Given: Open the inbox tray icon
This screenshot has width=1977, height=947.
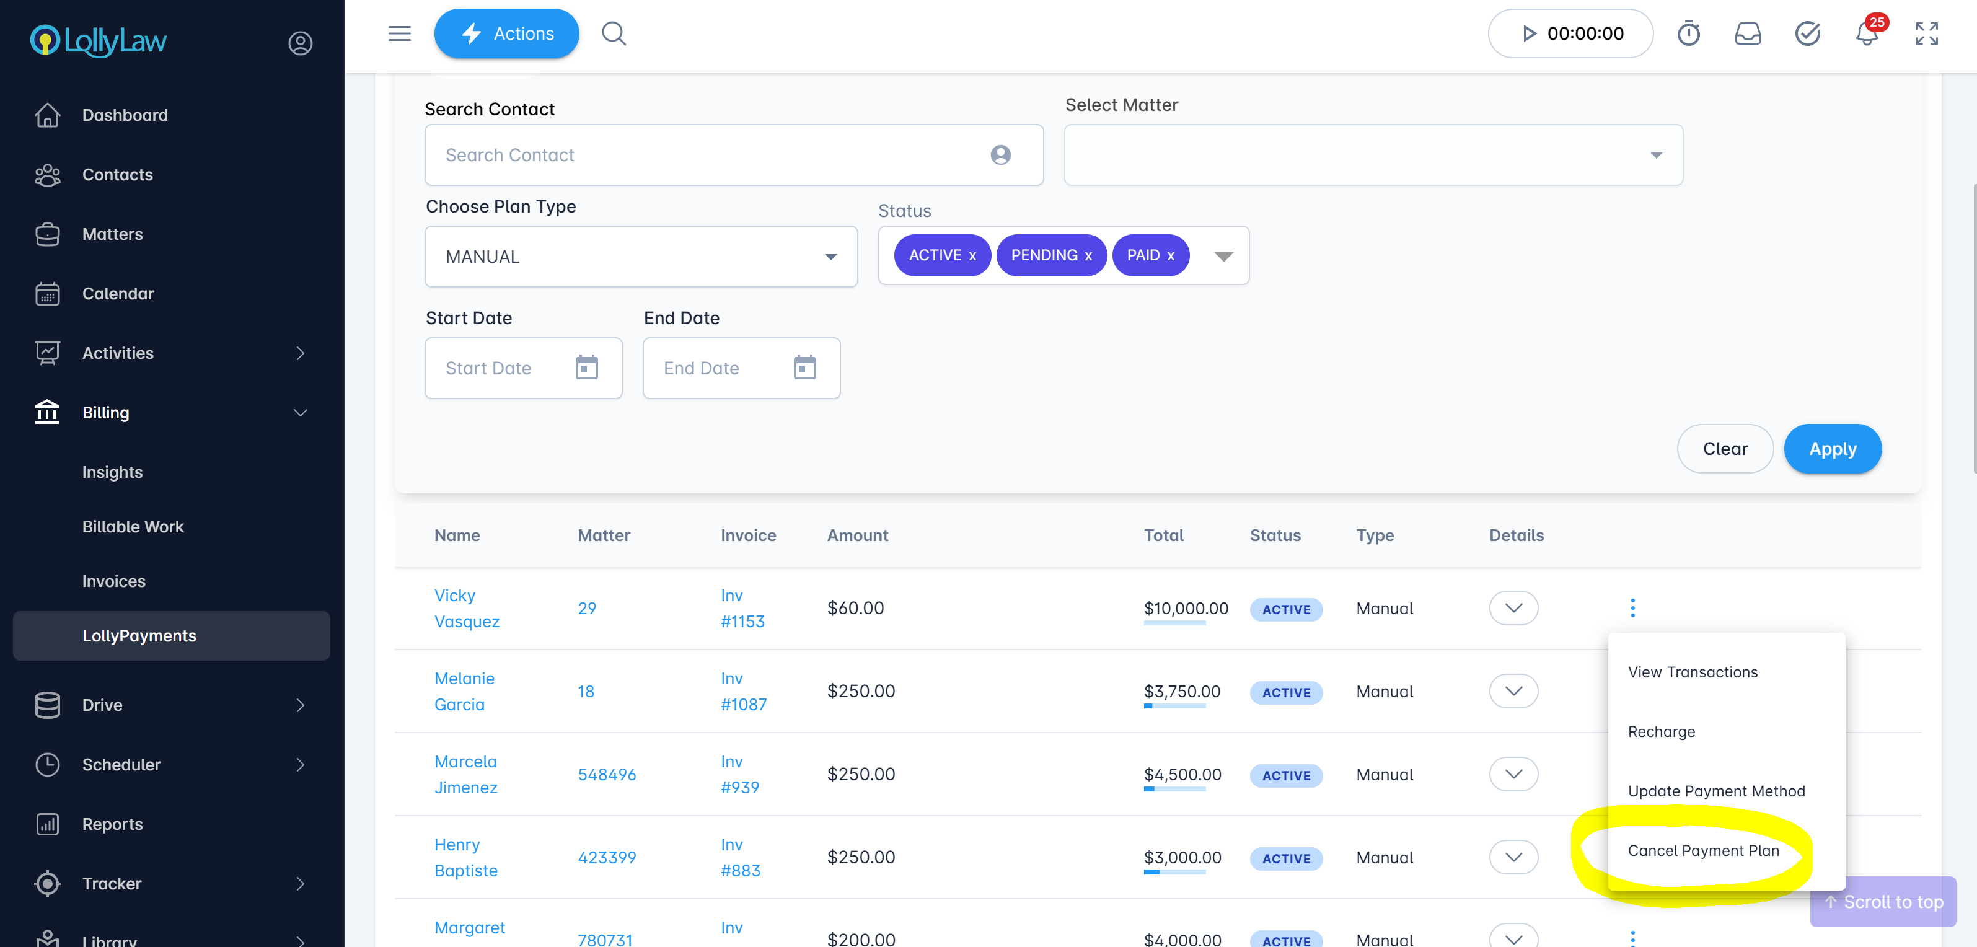Looking at the screenshot, I should point(1748,33).
